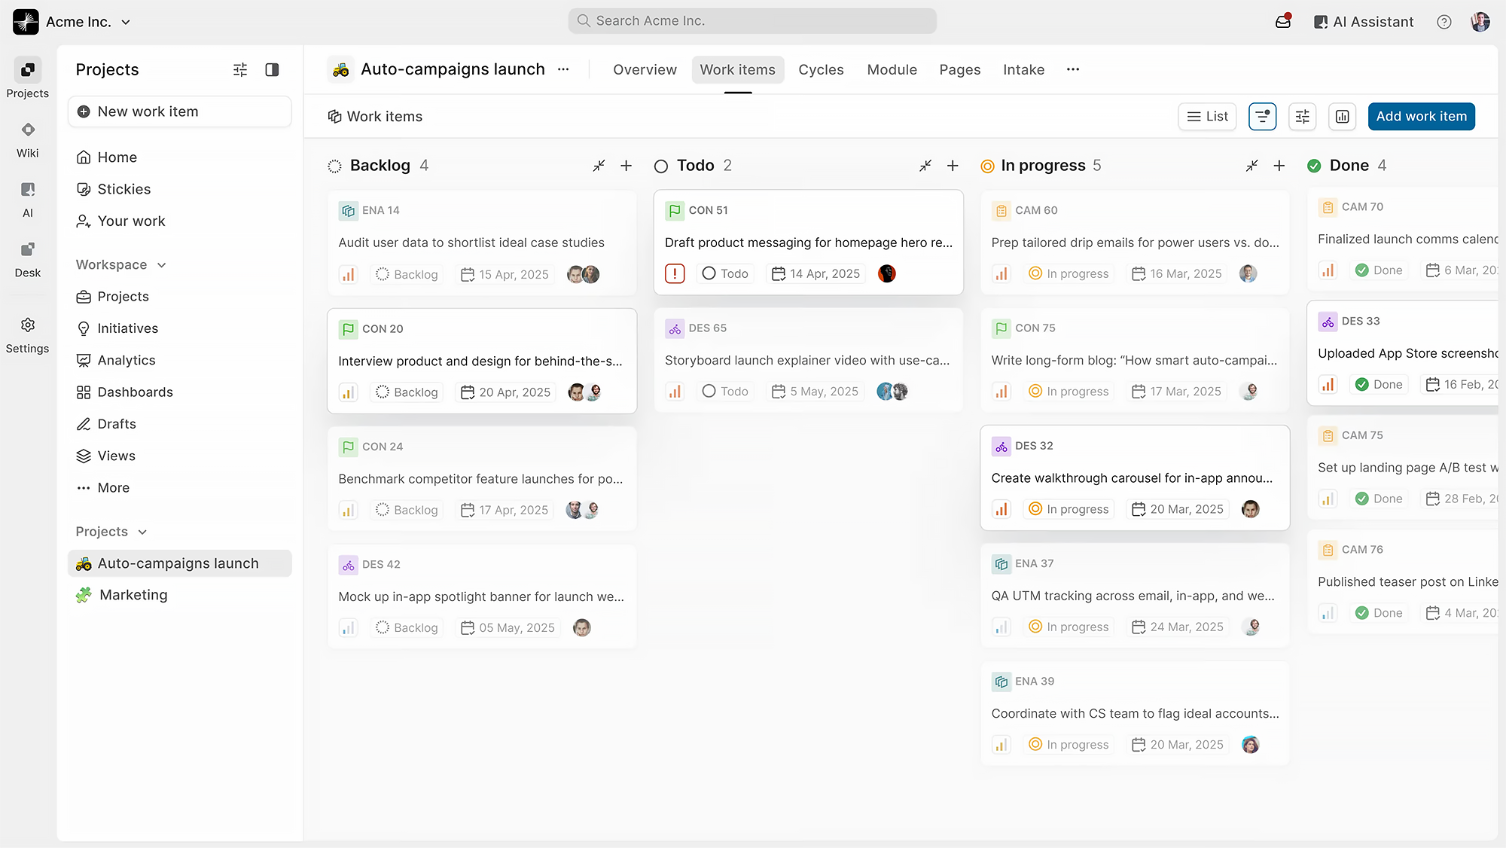Collapse the Workspace section chevron
The width and height of the screenshot is (1506, 848).
click(x=162, y=265)
